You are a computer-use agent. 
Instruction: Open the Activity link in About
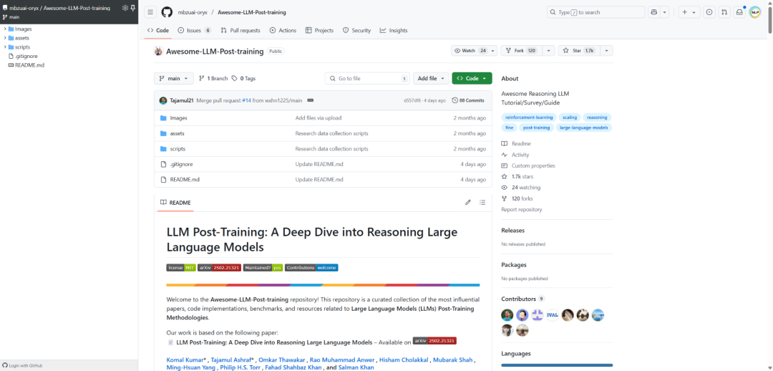(520, 155)
